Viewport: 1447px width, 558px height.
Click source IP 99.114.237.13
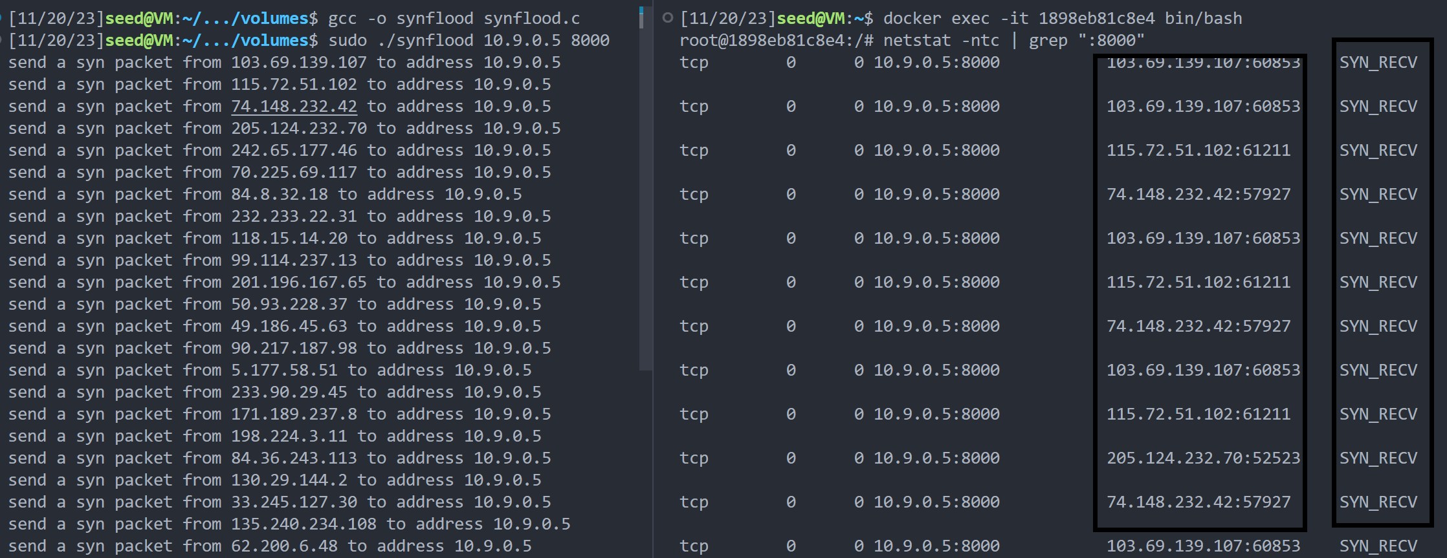294,260
